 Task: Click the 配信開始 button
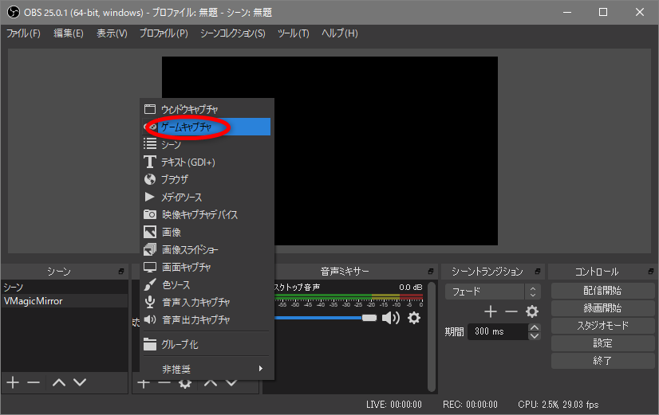(x=602, y=291)
